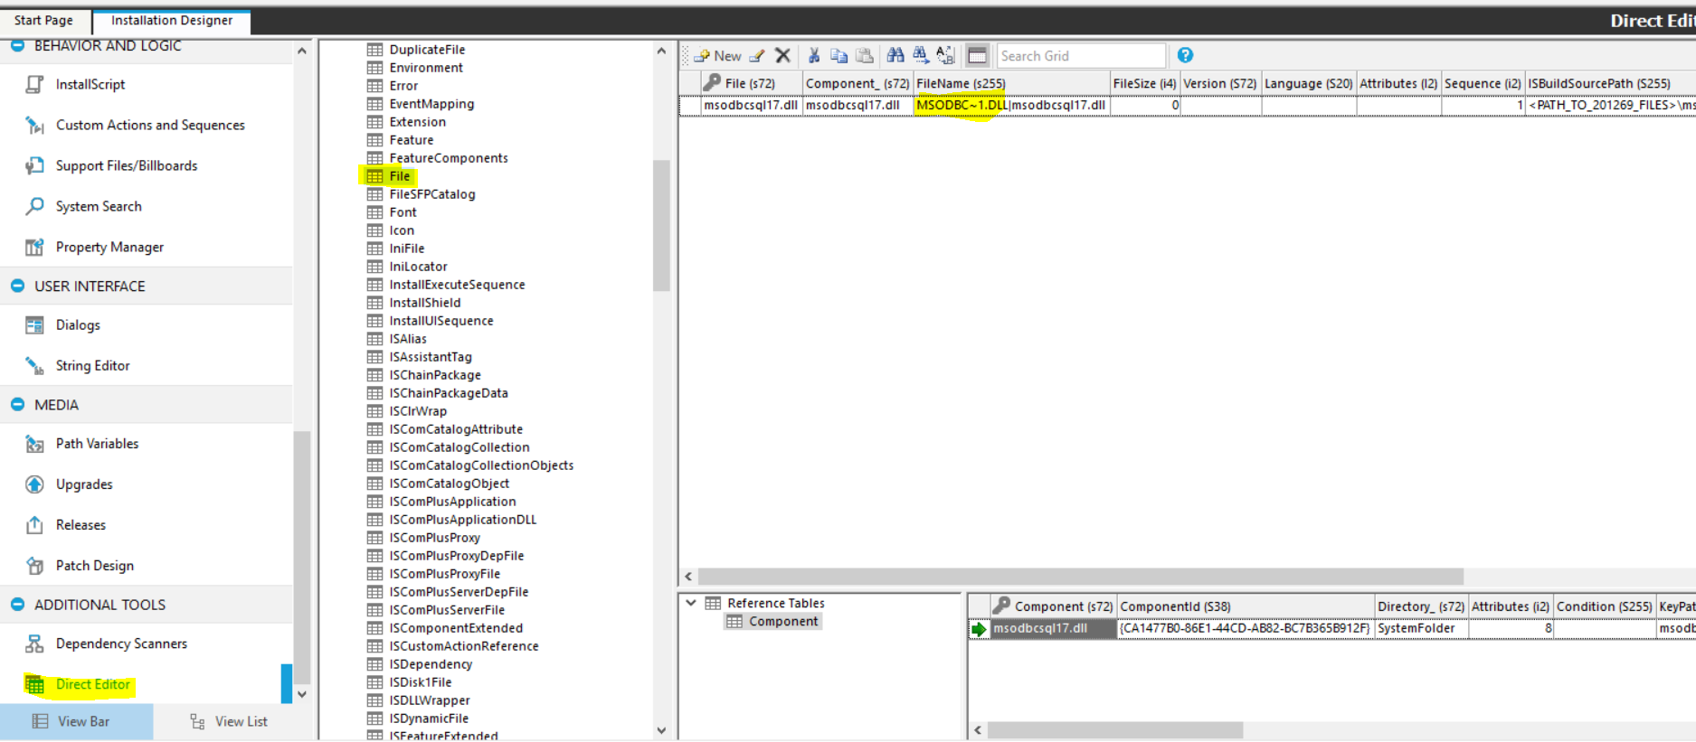Open help with the blue question icon

pyautogui.click(x=1185, y=56)
